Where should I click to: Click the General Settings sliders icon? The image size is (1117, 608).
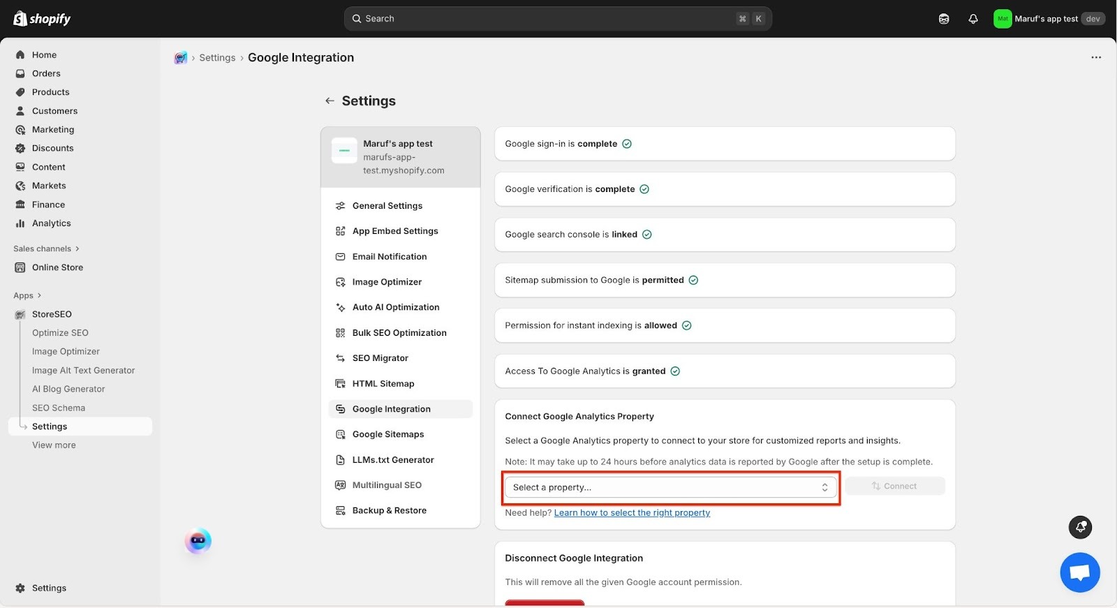[x=341, y=206]
